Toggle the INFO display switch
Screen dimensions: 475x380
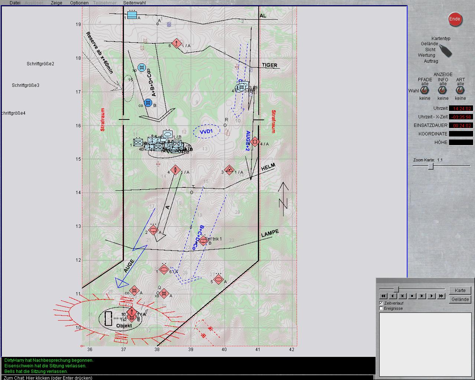click(x=443, y=91)
